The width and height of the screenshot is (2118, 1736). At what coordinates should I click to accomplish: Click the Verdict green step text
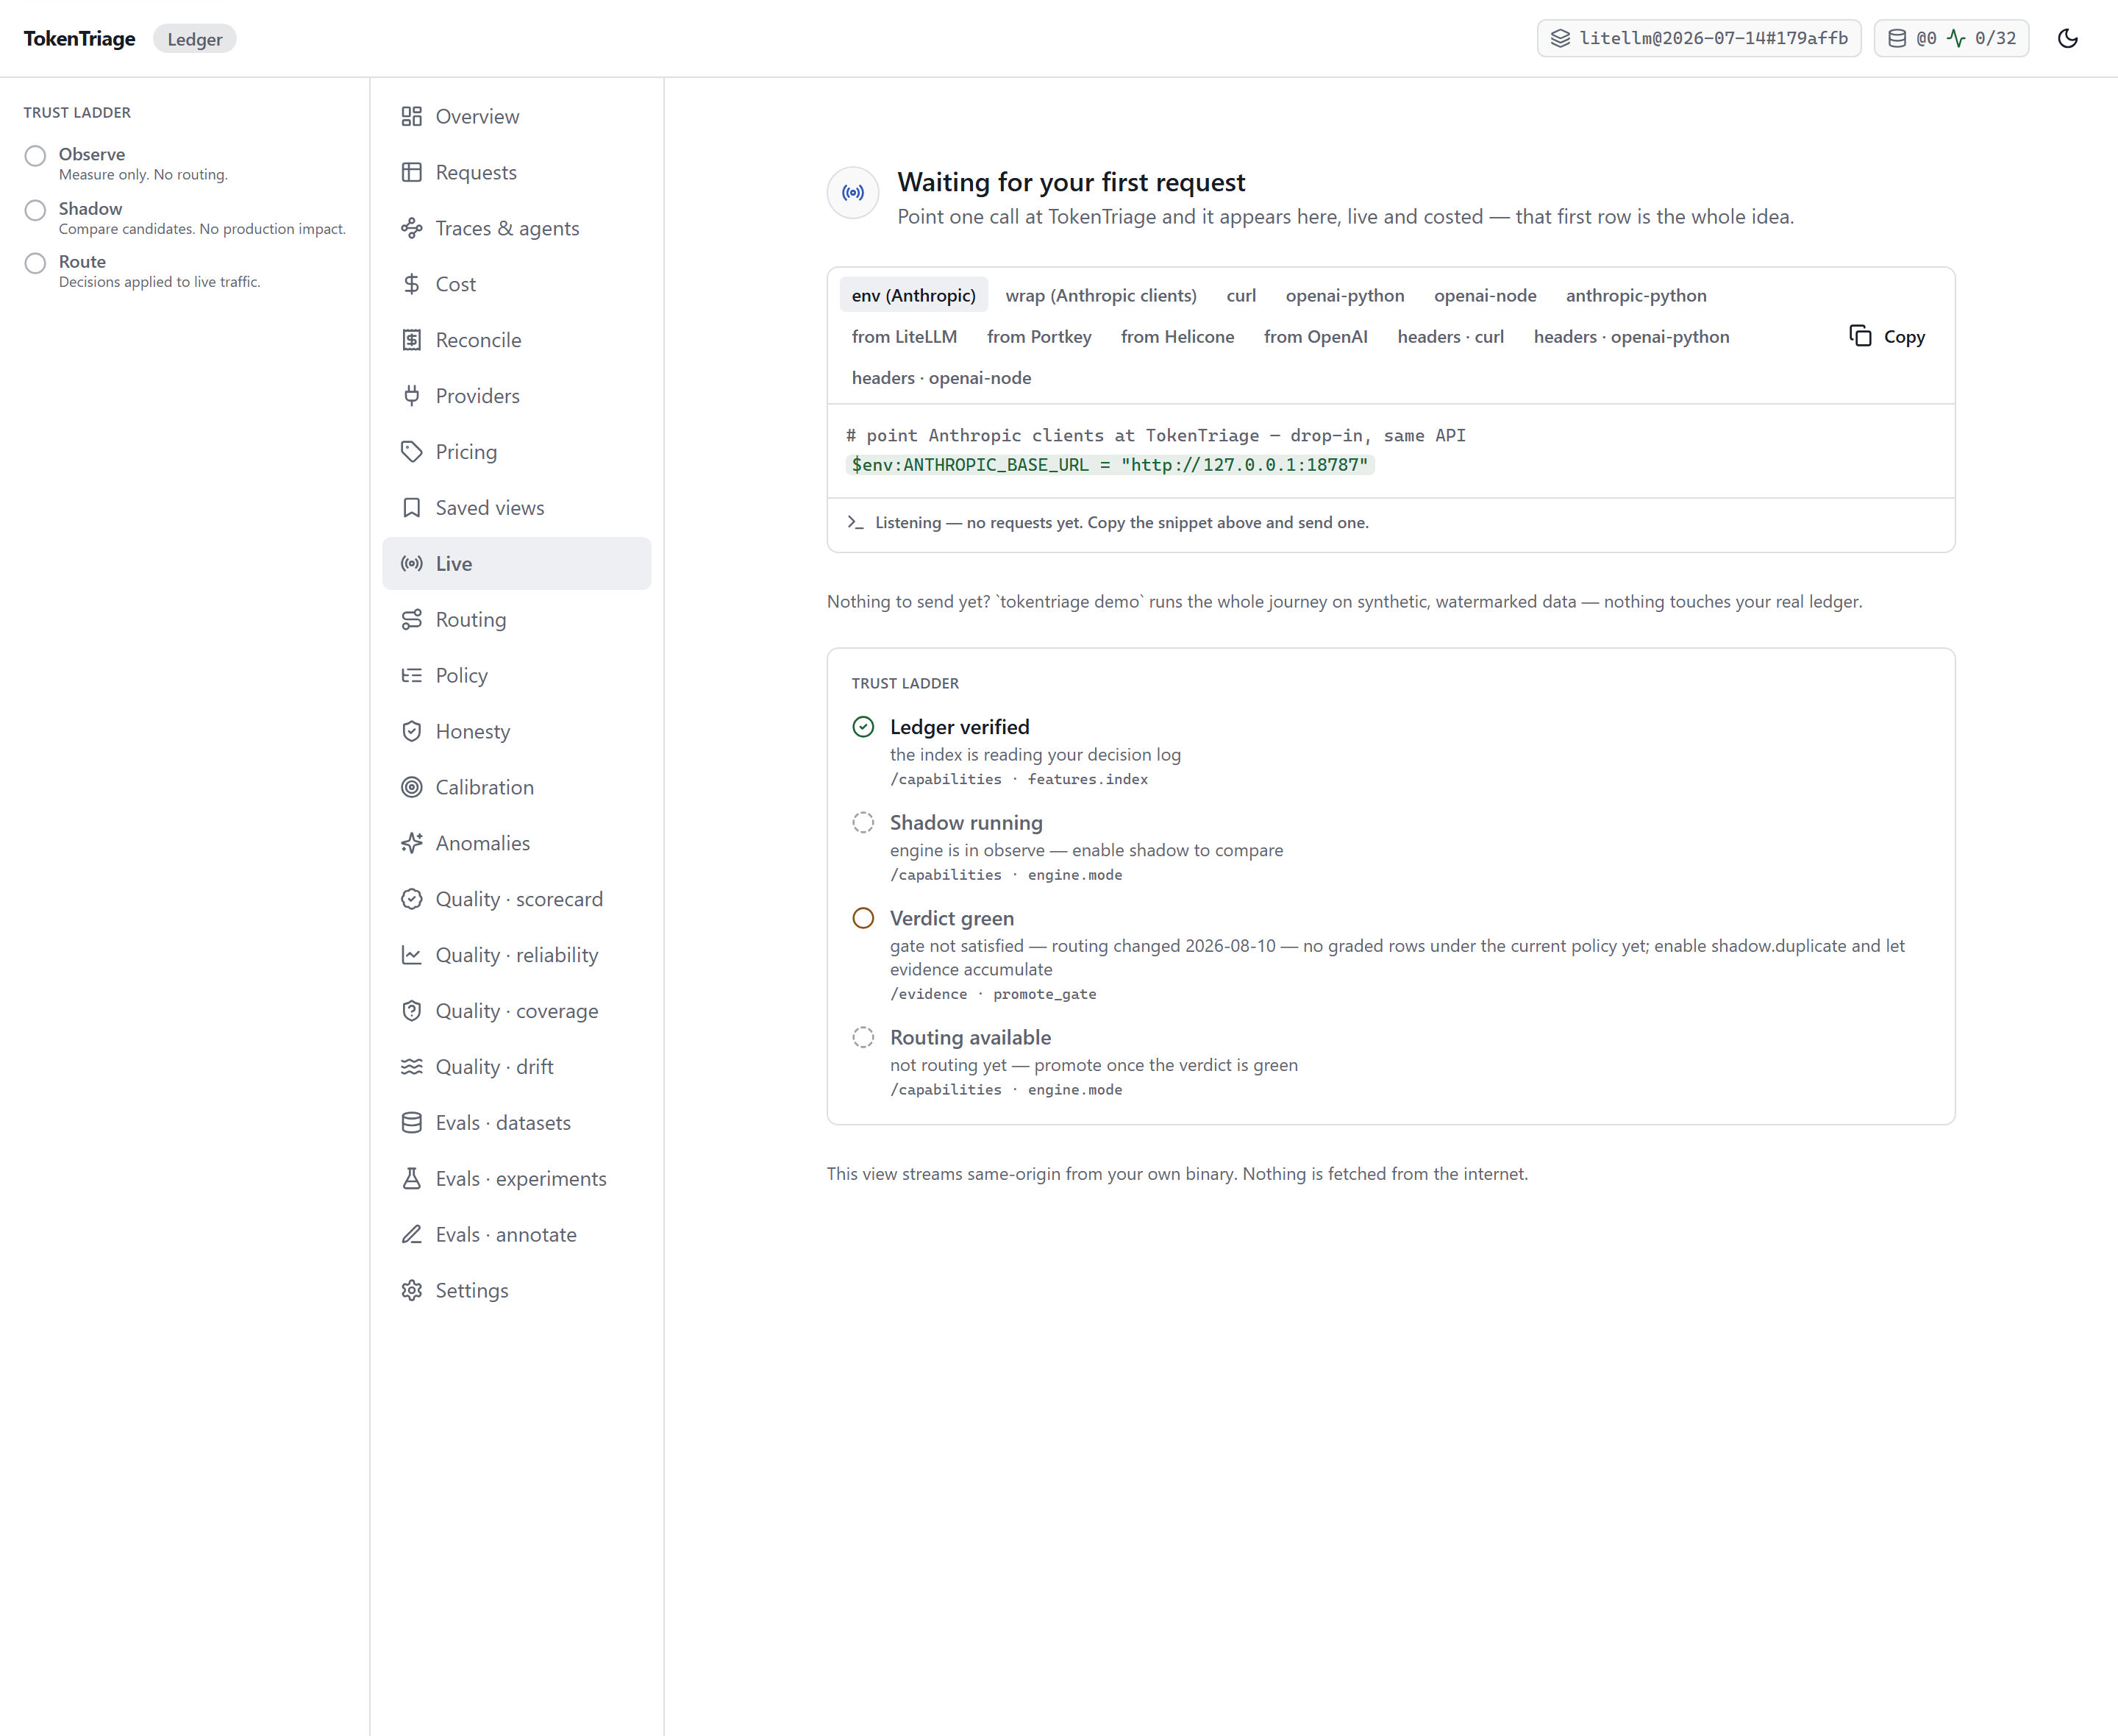pos(952,918)
